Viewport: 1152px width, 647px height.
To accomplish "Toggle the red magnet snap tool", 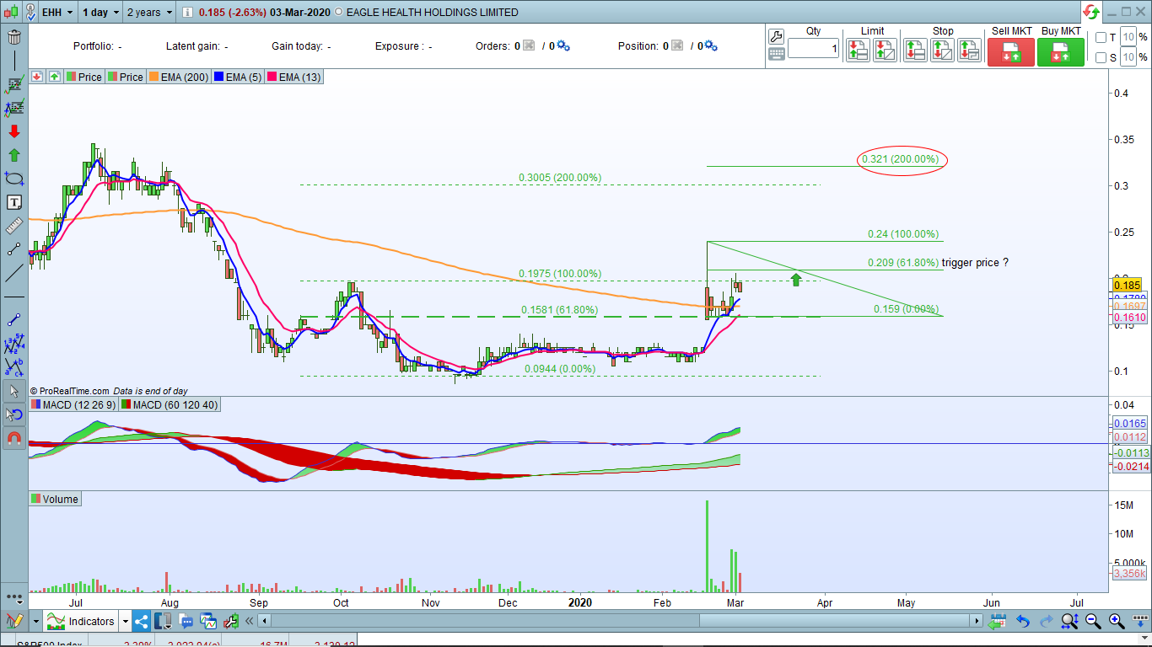I will (x=13, y=438).
